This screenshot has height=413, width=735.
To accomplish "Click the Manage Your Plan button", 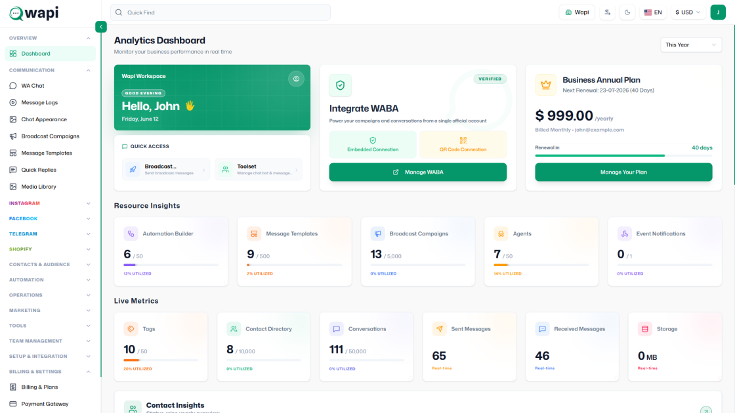I will [x=623, y=172].
